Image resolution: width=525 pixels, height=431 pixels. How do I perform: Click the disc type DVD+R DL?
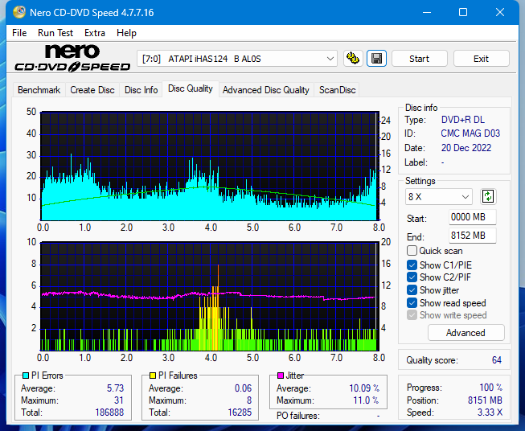(x=463, y=120)
